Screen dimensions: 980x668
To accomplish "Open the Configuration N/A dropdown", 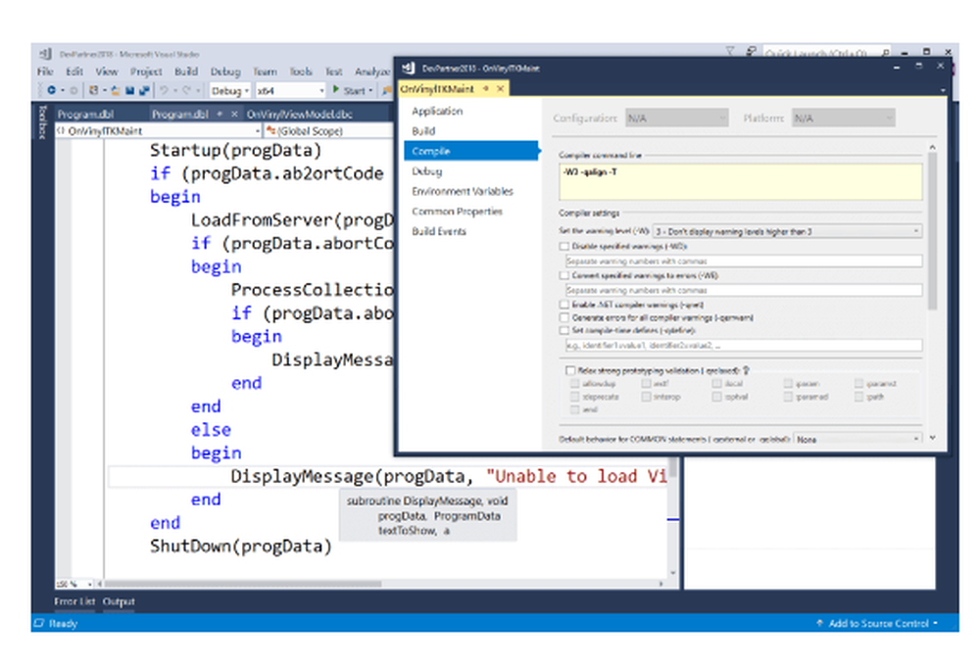I will [x=677, y=118].
